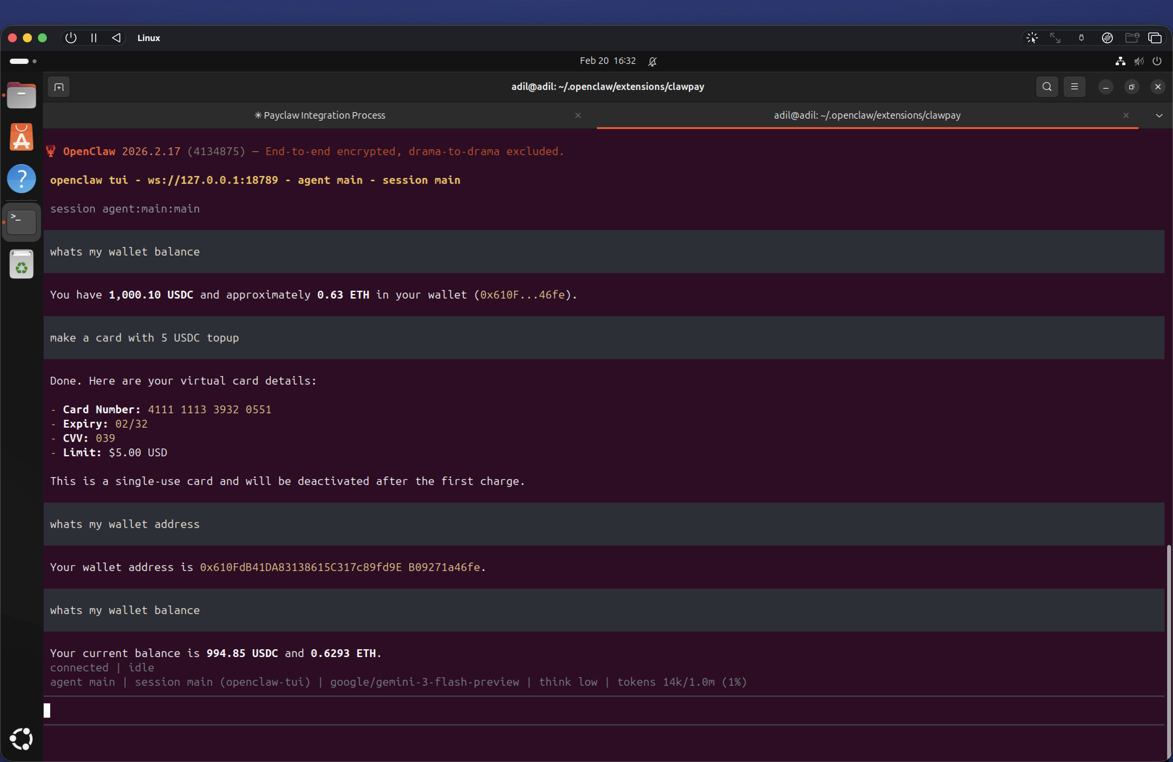The height and width of the screenshot is (762, 1173).
Task: Open the Help dock icon
Action: 21,178
